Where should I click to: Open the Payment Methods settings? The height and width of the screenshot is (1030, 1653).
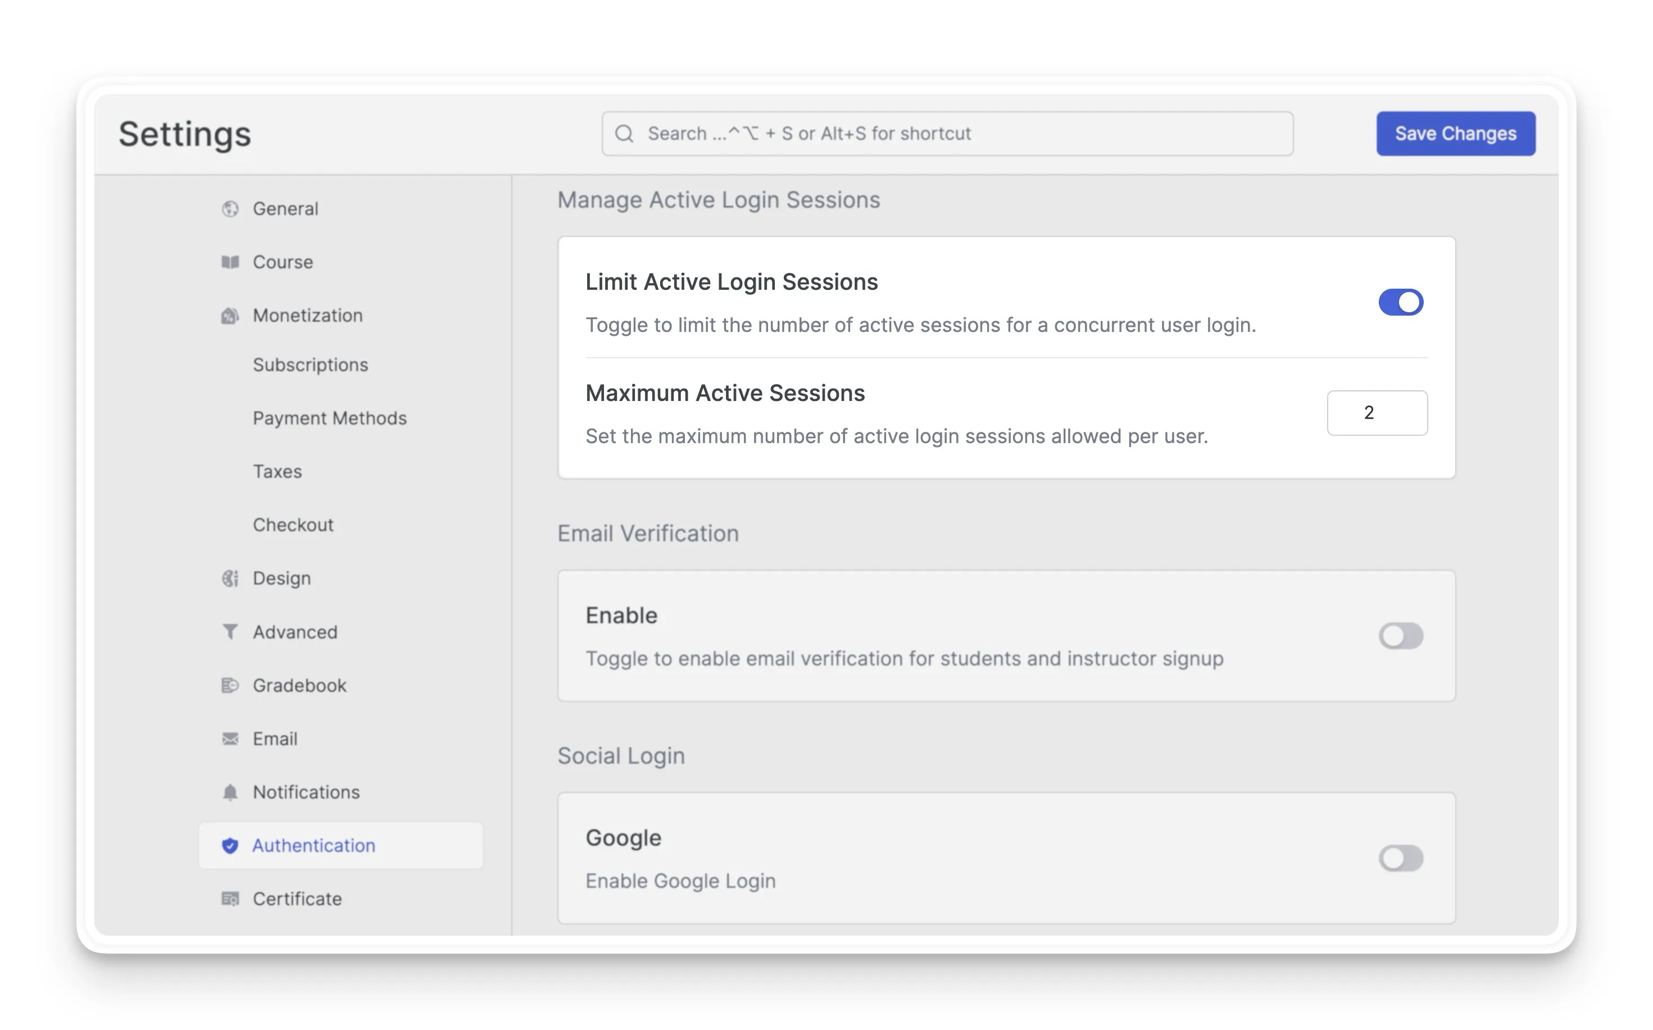pos(330,418)
